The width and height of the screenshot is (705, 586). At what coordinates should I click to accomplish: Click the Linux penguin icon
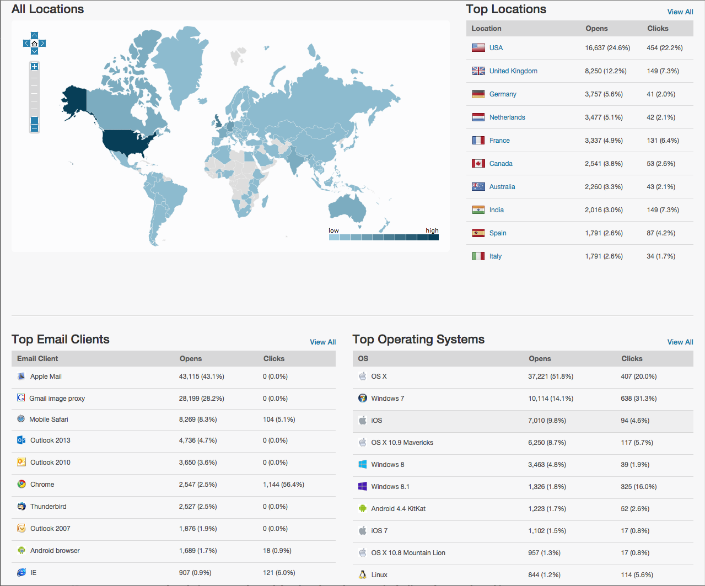click(x=363, y=574)
